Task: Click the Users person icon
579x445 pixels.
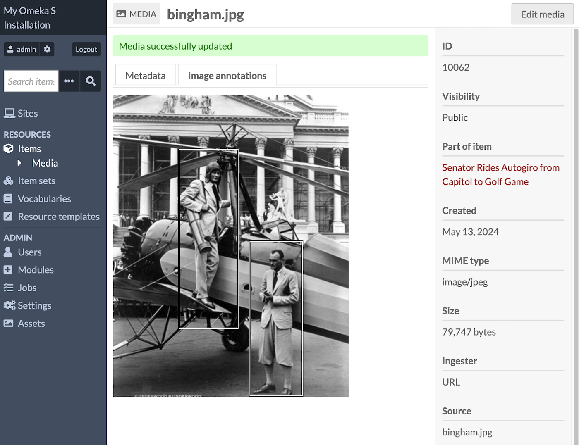Action: click(x=8, y=252)
